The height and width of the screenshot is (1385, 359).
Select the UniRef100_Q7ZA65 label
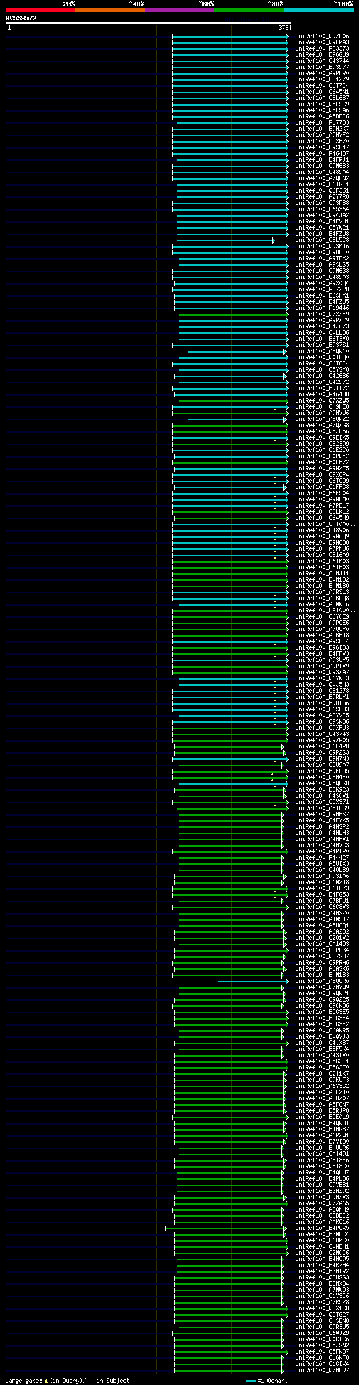click(322, 1204)
